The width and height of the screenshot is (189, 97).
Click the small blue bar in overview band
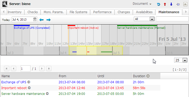(x=74, y=52)
